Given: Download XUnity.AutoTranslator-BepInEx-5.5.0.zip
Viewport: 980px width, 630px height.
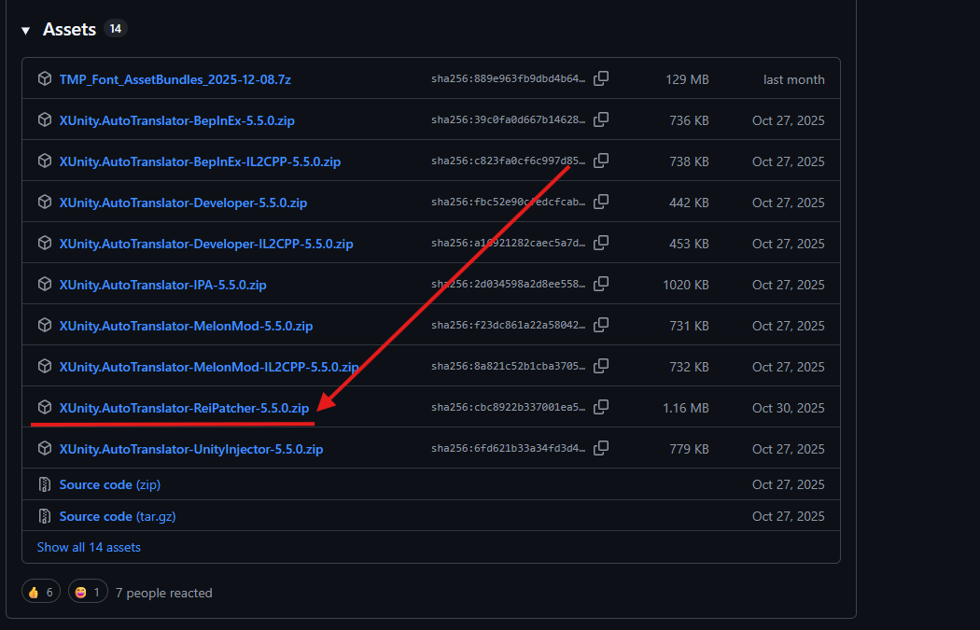Looking at the screenshot, I should 177,120.
